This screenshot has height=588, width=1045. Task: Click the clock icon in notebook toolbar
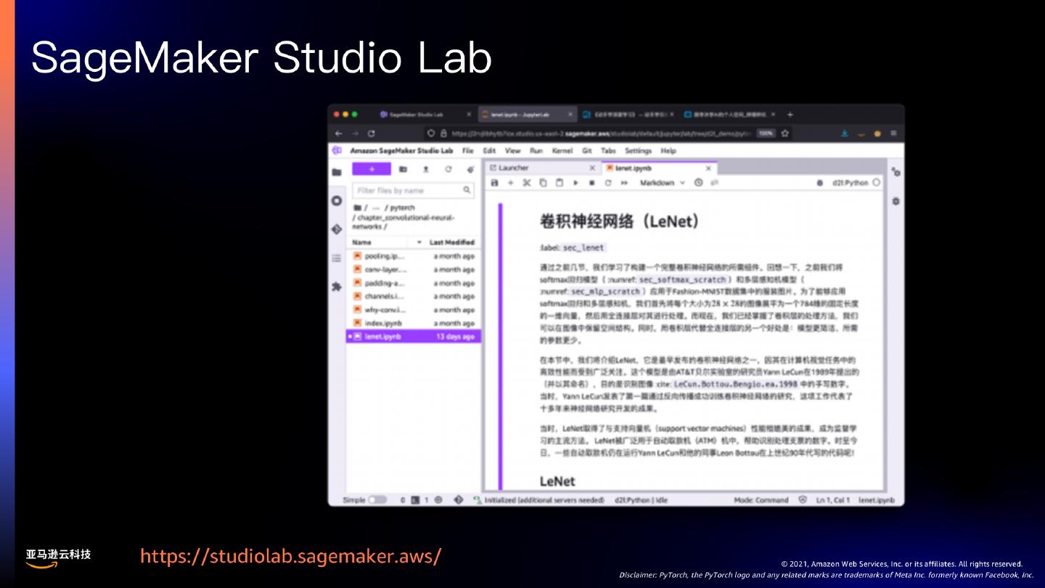pos(699,183)
